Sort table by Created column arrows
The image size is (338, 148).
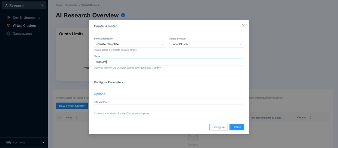point(310,118)
